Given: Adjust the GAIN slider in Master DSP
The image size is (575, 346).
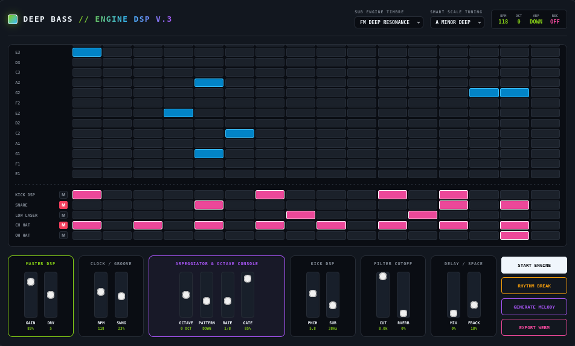Looking at the screenshot, I should (x=31, y=295).
